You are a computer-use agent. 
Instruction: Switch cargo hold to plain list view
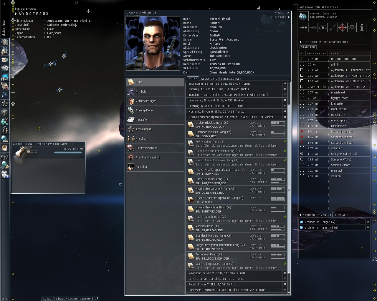tap(36, 152)
